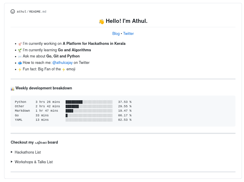
Task: Click the speech bubble emoji on ask line
Action: pos(19,56)
